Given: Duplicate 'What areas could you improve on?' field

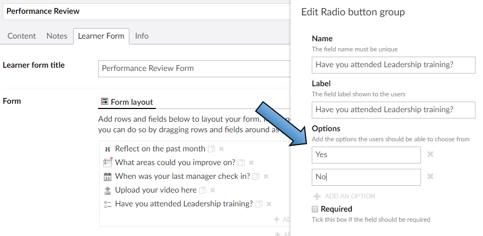Looking at the screenshot, I should click(242, 163).
